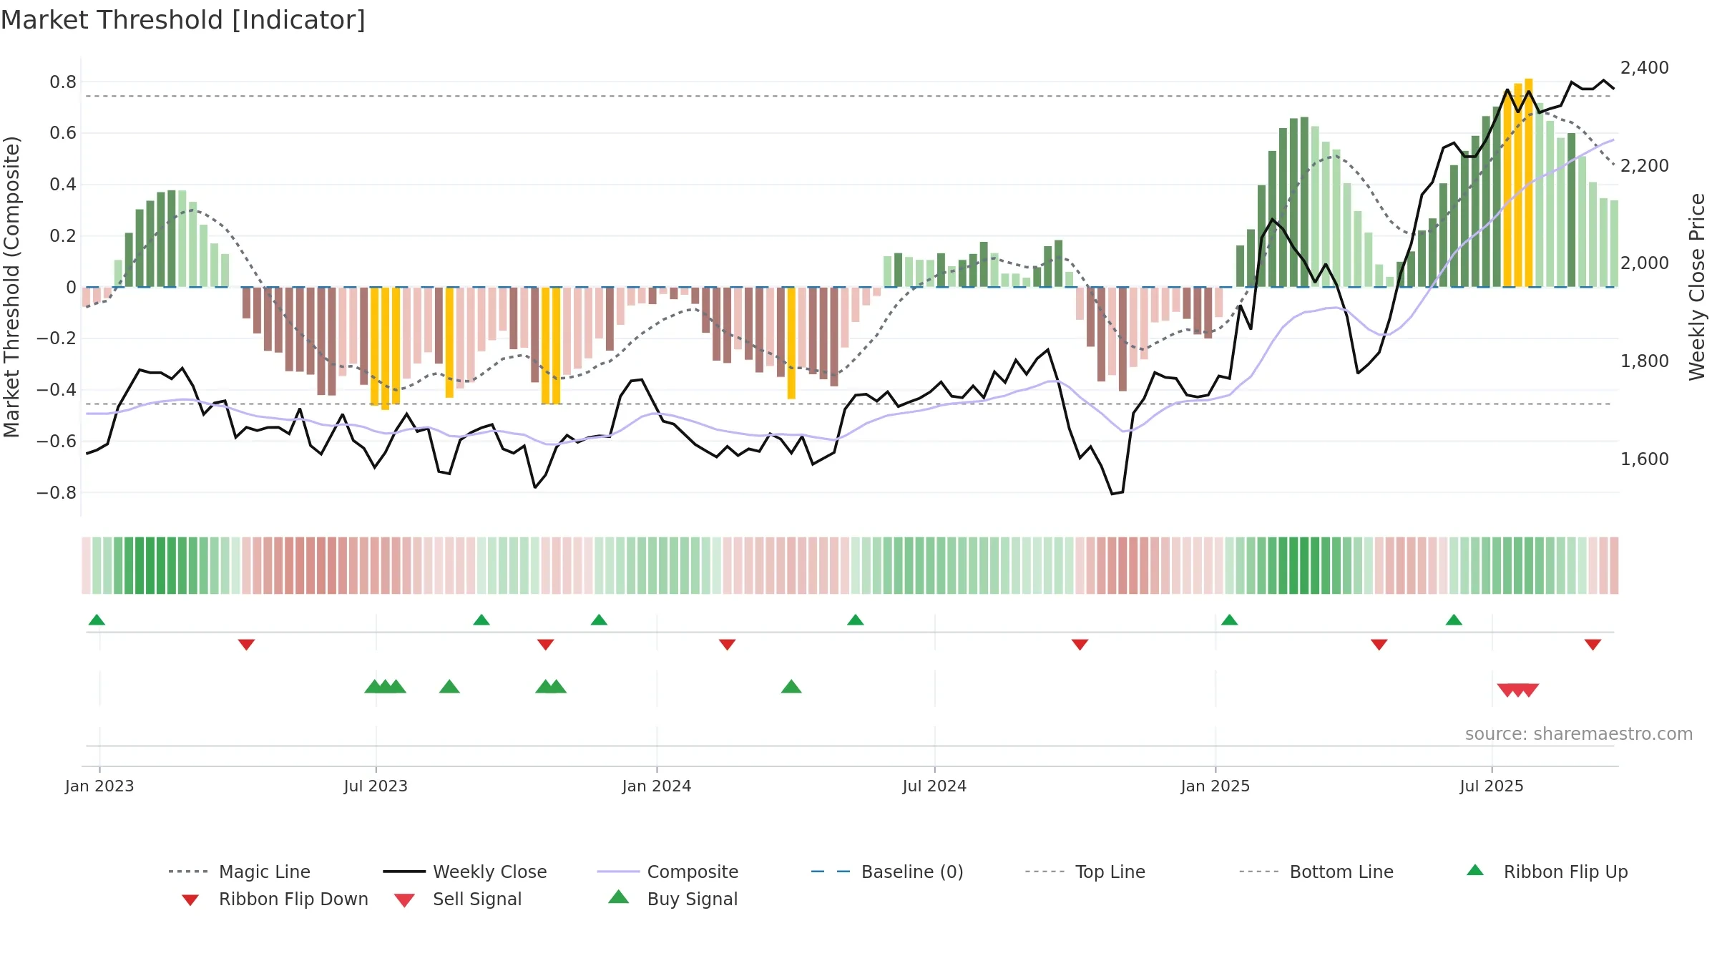Click the green triangle icon in Buy Signal legend
Image resolution: width=1717 pixels, height=966 pixels.
pos(618,897)
